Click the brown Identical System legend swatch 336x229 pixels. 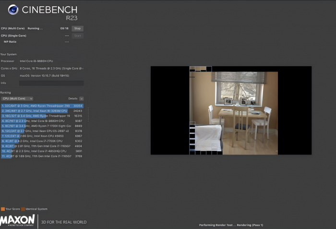click(x=23, y=209)
